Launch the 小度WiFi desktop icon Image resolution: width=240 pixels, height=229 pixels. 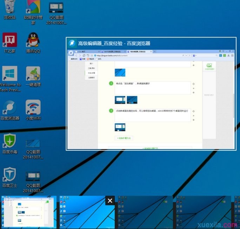33,110
